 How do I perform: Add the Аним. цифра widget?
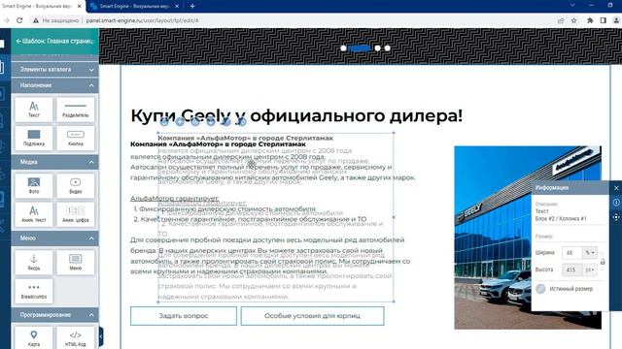[76, 214]
